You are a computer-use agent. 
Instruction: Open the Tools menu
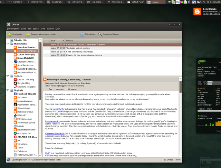click(43, 29)
